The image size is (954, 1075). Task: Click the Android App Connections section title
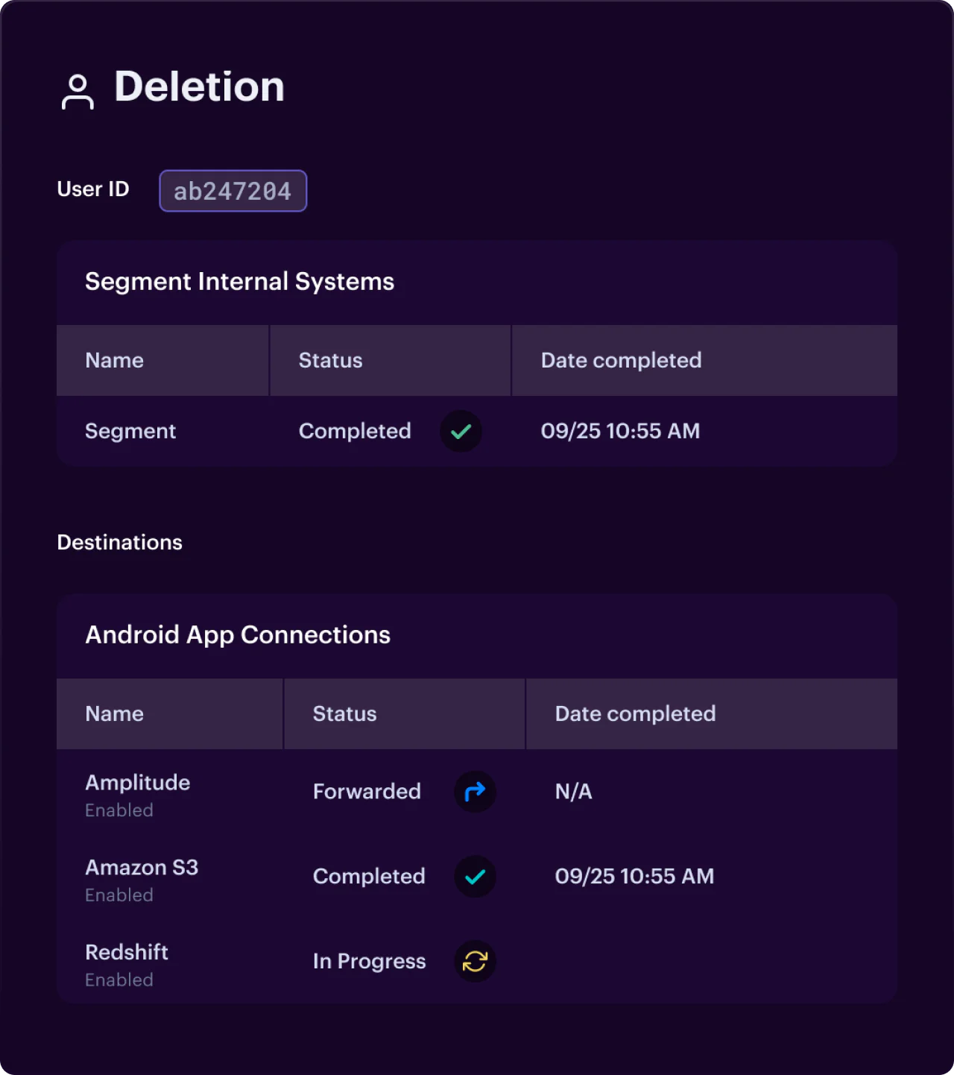click(x=238, y=635)
